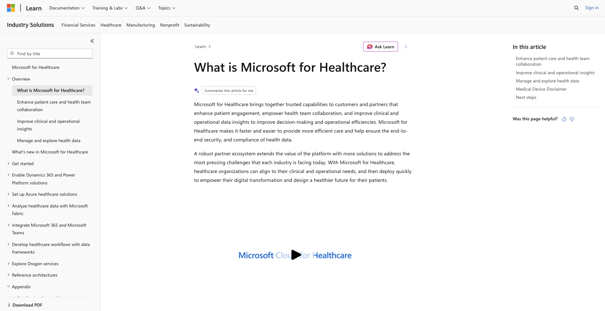The image size is (605, 311).
Task: Jump to Improve clinical insights in article outline
Action: tap(555, 73)
